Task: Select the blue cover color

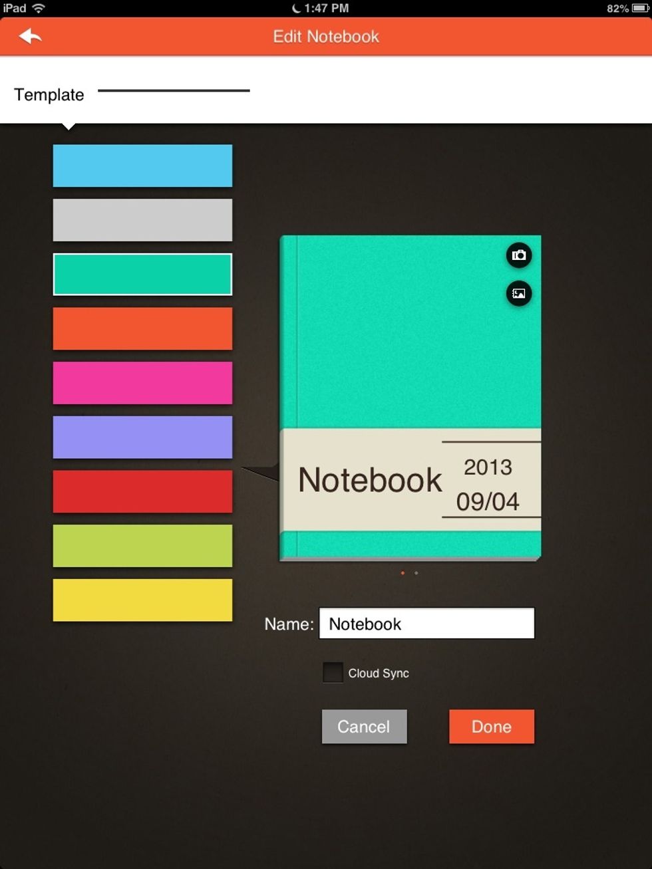Action: pos(142,166)
